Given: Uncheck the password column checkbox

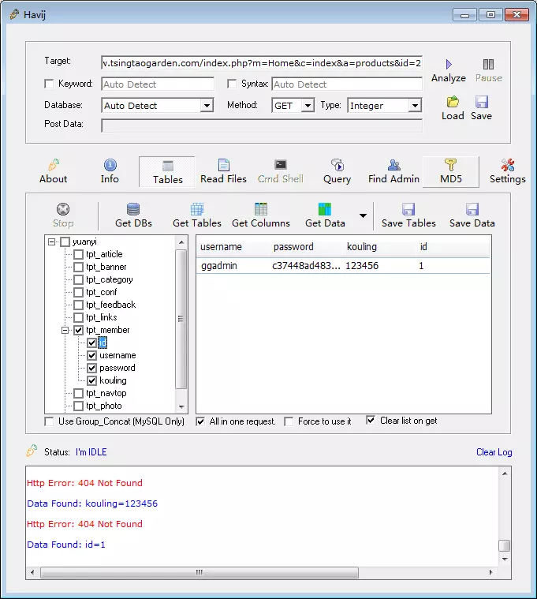Looking at the screenshot, I should pos(91,368).
